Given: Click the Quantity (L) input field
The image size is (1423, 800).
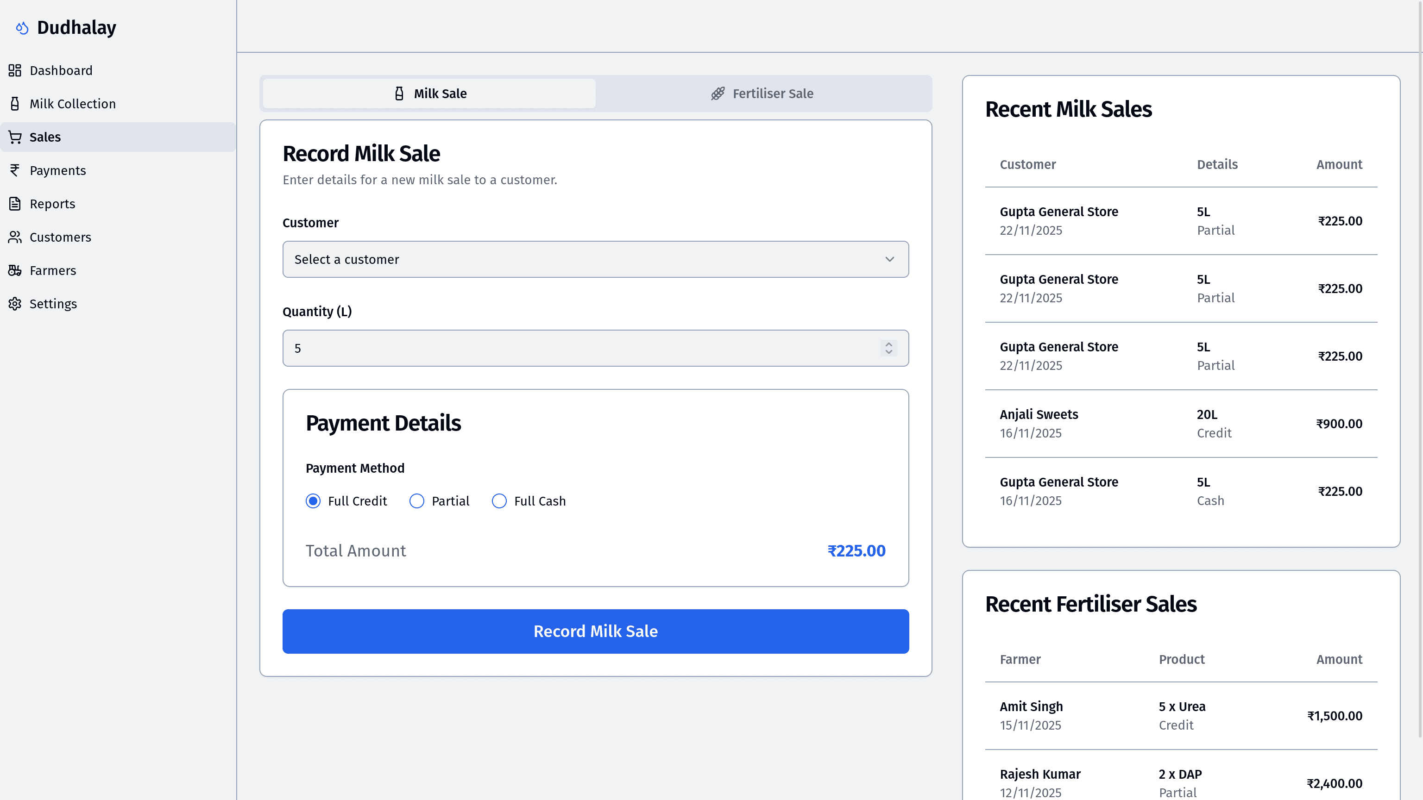Looking at the screenshot, I should pos(580,348).
